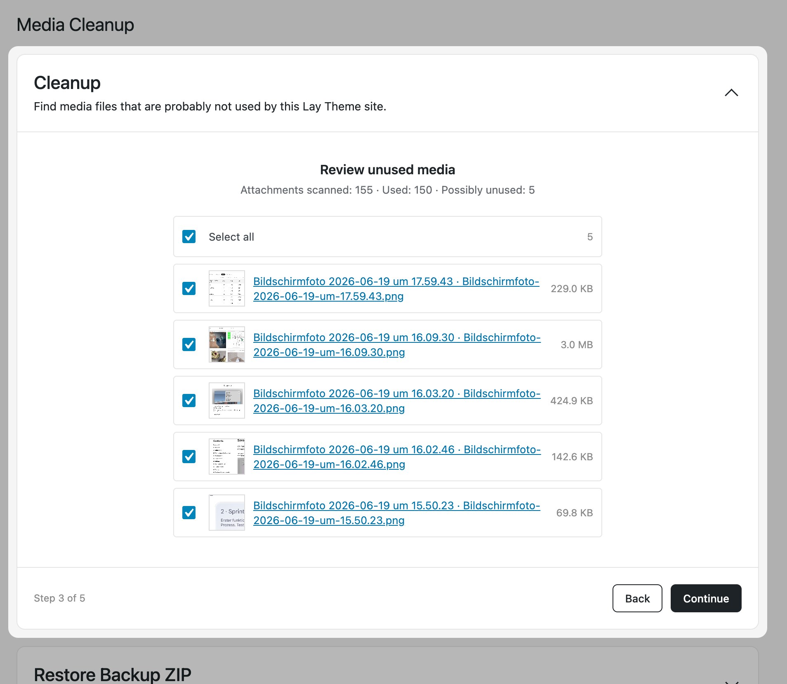Toggle checkbox for Bildschirmfoto 16.03.20
The height and width of the screenshot is (684, 787).
(189, 401)
